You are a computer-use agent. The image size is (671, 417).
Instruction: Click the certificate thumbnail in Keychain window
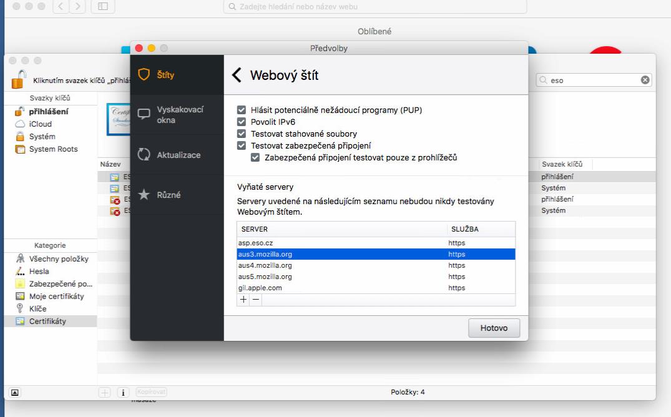click(x=119, y=119)
